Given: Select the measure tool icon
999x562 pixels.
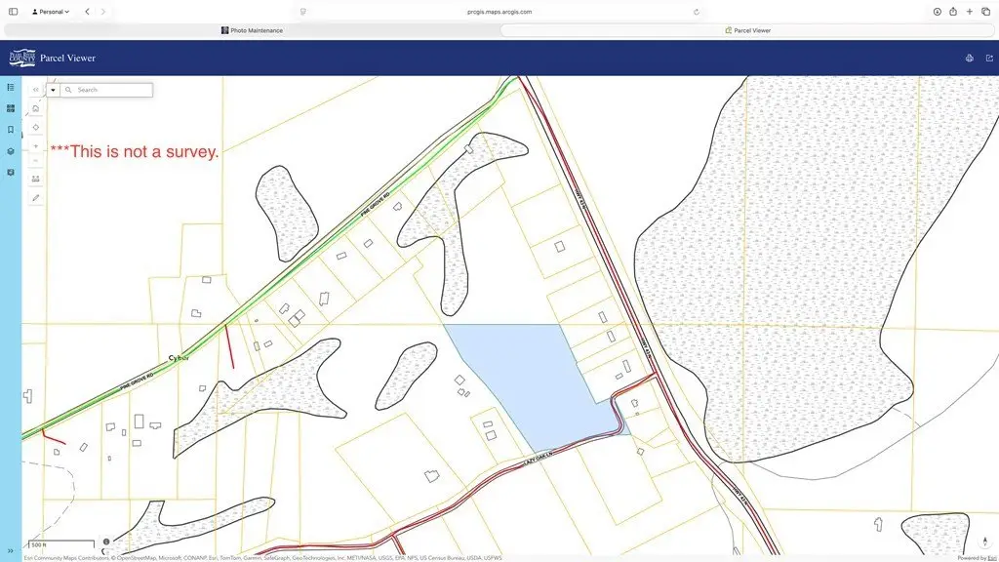Looking at the screenshot, I should tap(36, 180).
